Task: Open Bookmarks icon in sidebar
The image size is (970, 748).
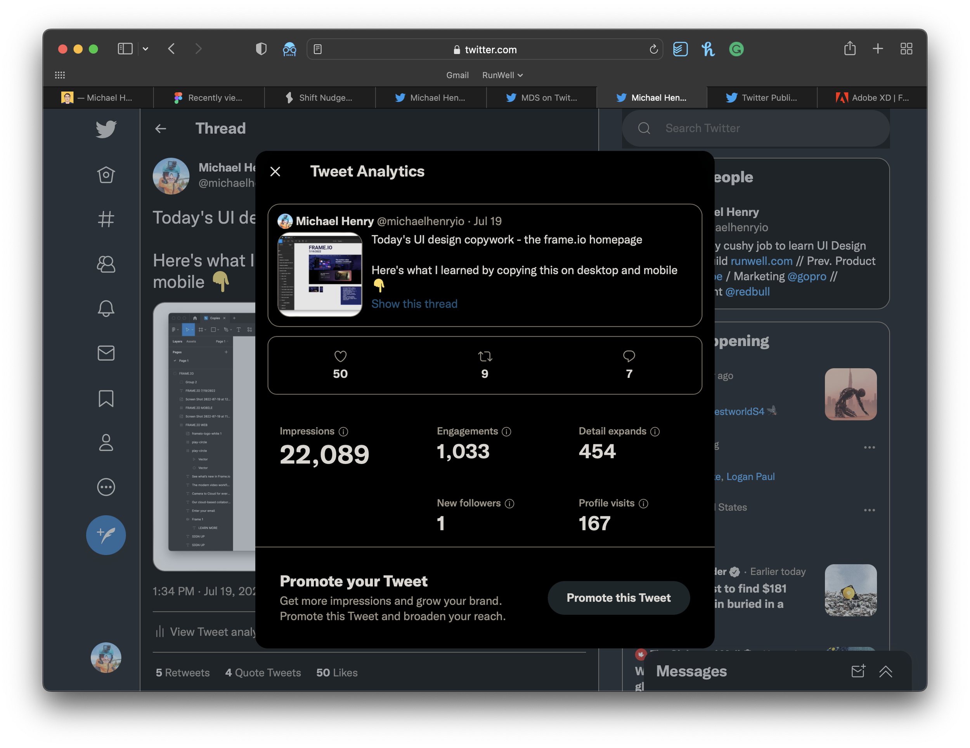Action: point(106,398)
